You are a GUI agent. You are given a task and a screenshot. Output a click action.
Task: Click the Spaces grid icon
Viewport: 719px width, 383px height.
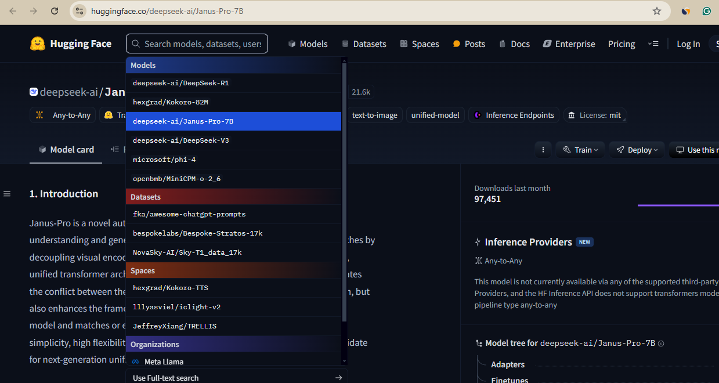point(403,44)
